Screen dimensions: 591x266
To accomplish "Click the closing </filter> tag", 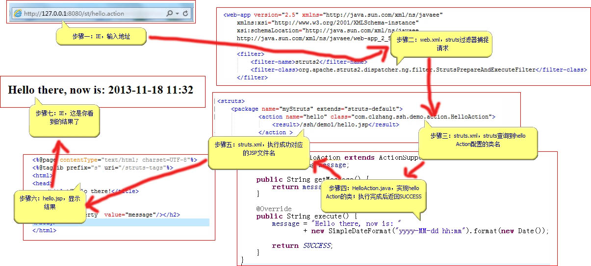I will pyautogui.click(x=252, y=77).
